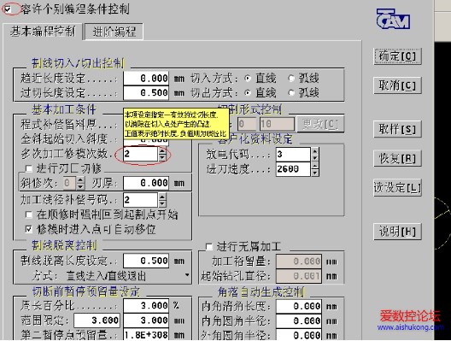Open help with 说明[H] button
This screenshot has height=341, width=451.
(397, 232)
